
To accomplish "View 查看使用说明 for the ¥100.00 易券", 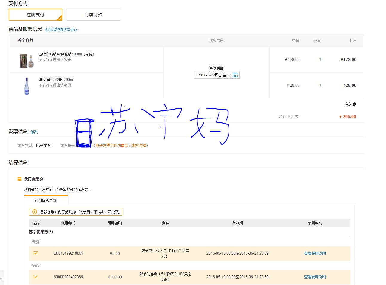I will [315, 277].
